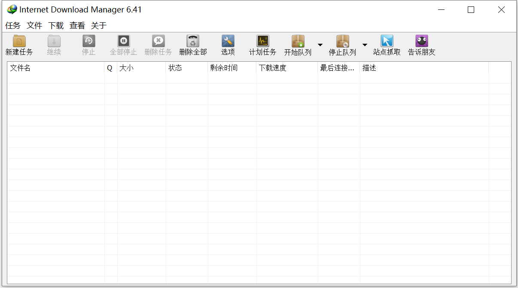Click the 新建任务 (new task) icon
This screenshot has width=518, height=288.
point(19,41)
